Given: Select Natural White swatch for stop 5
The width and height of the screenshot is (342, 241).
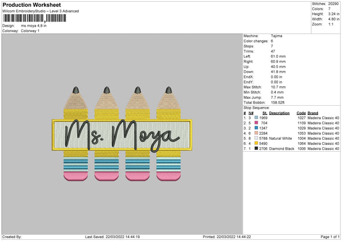Looking at the screenshot, I should pyautogui.click(x=256, y=138).
